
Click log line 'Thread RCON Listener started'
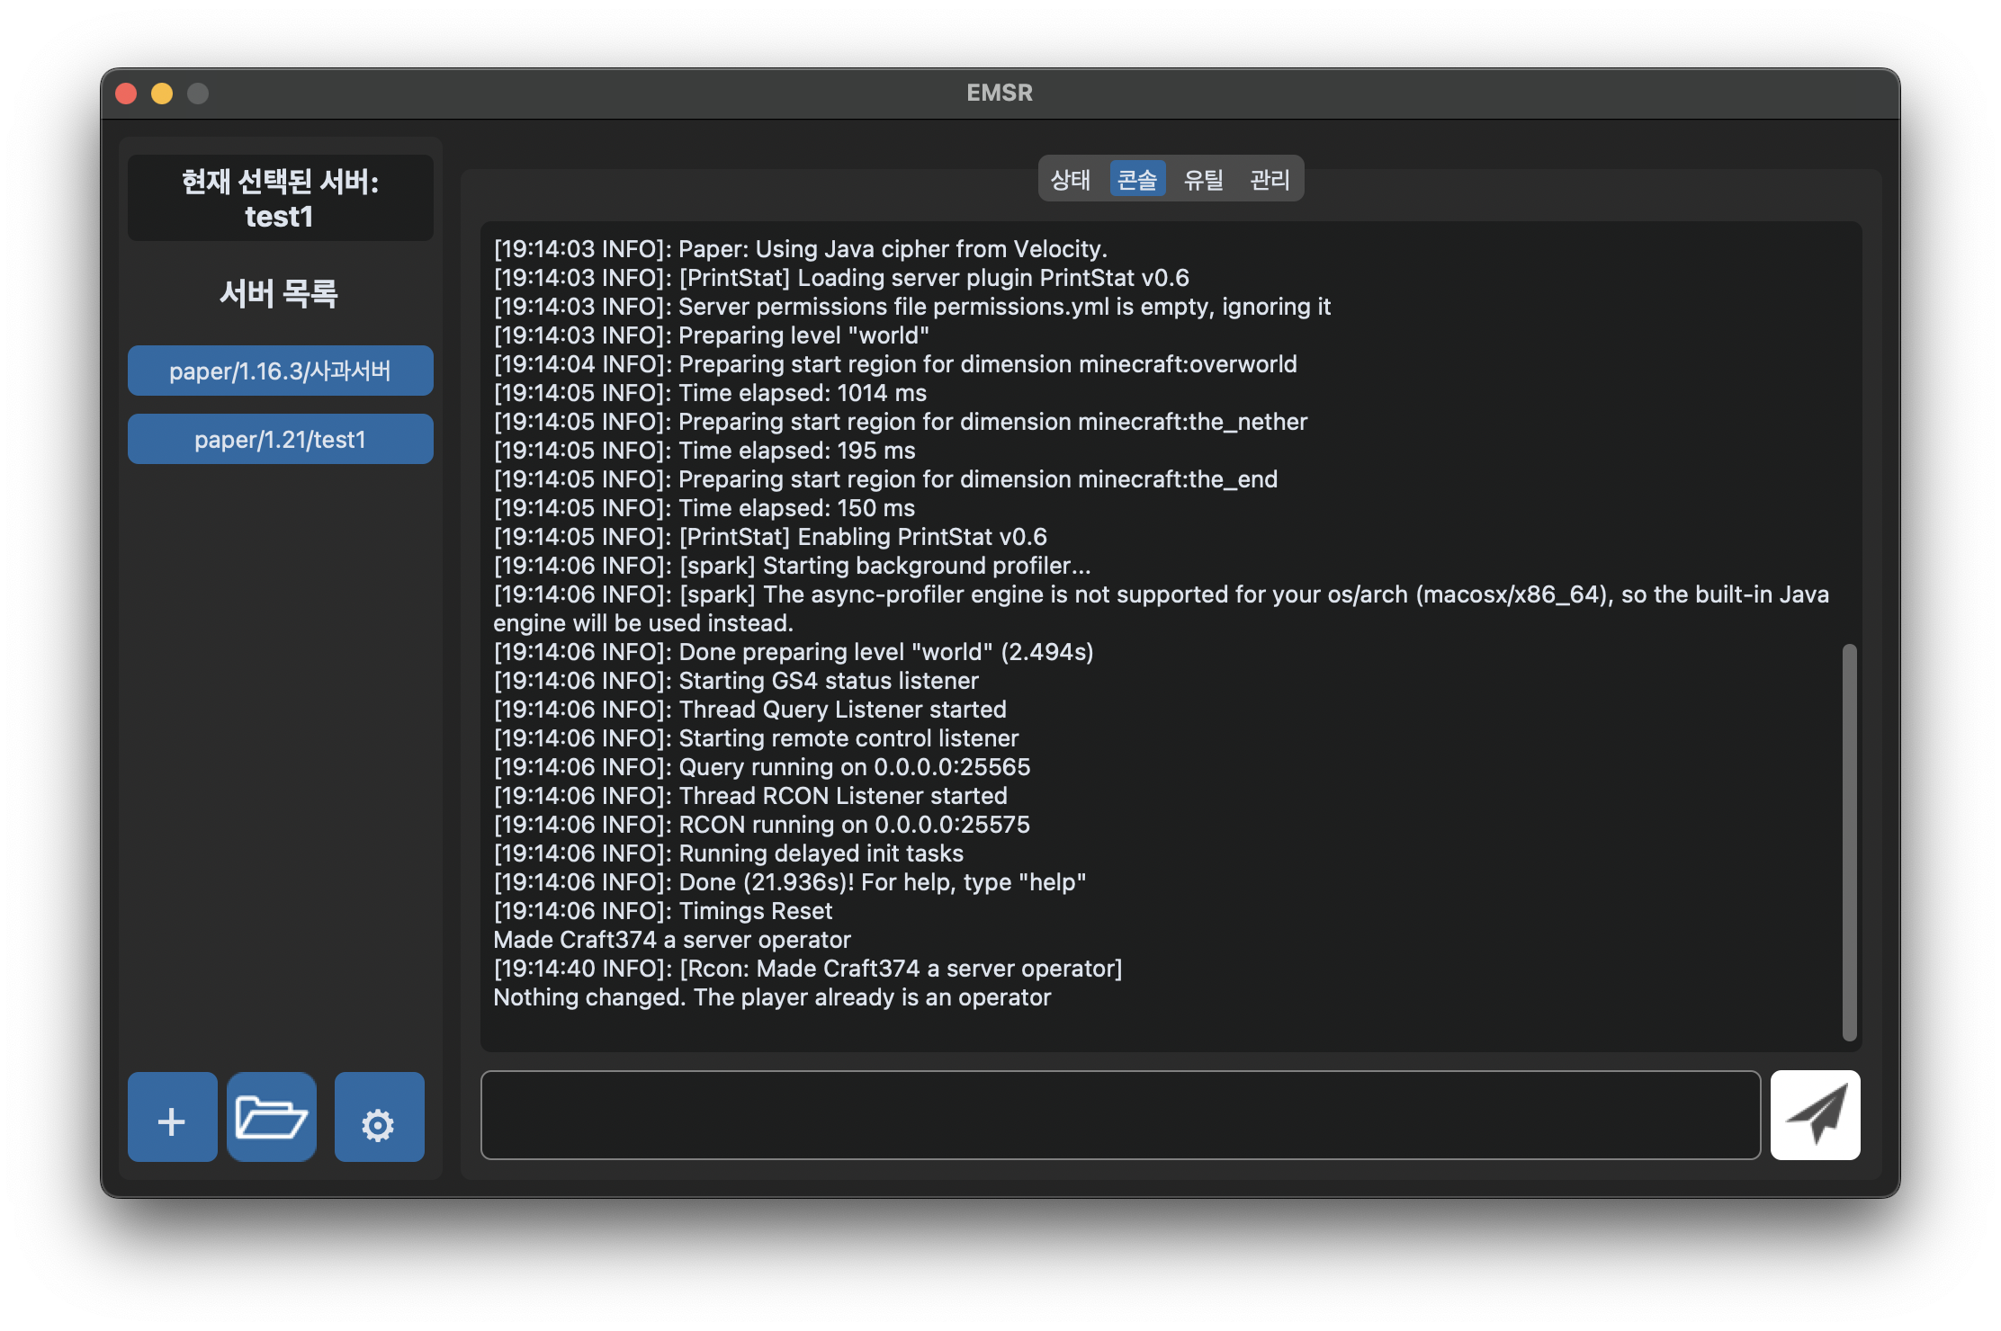click(750, 796)
